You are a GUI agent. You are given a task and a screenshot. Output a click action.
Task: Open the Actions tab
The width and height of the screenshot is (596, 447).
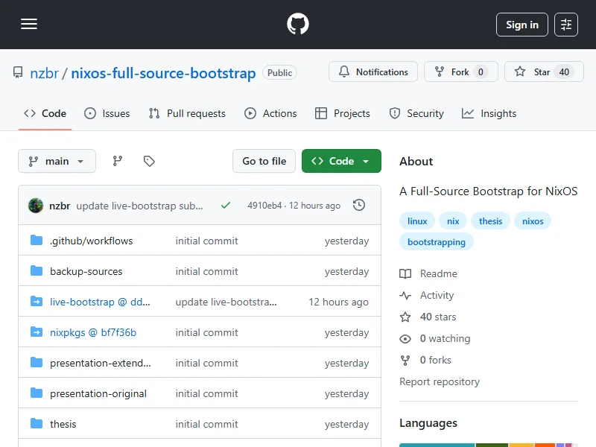(x=270, y=113)
